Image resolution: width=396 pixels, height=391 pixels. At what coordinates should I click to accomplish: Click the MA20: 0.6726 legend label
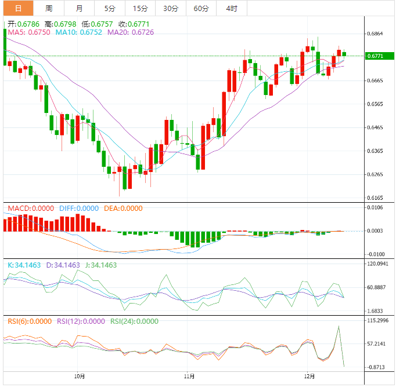(x=131, y=32)
